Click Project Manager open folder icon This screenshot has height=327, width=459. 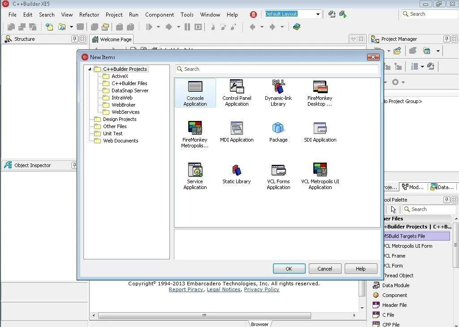tap(397, 51)
